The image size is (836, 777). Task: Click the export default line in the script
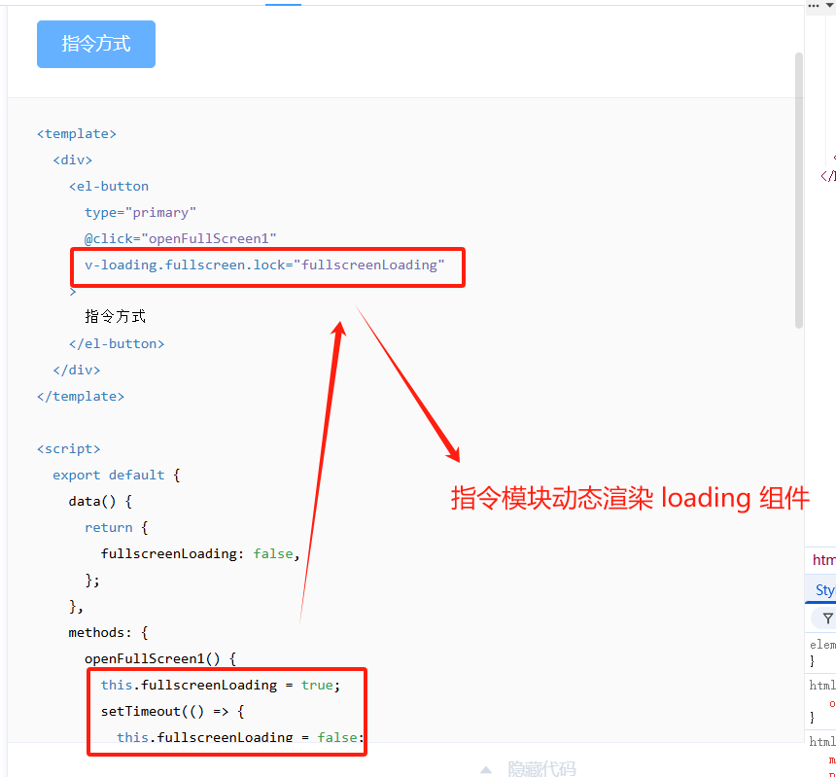coord(115,475)
